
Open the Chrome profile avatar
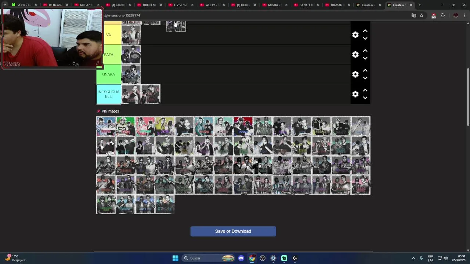coord(456,15)
